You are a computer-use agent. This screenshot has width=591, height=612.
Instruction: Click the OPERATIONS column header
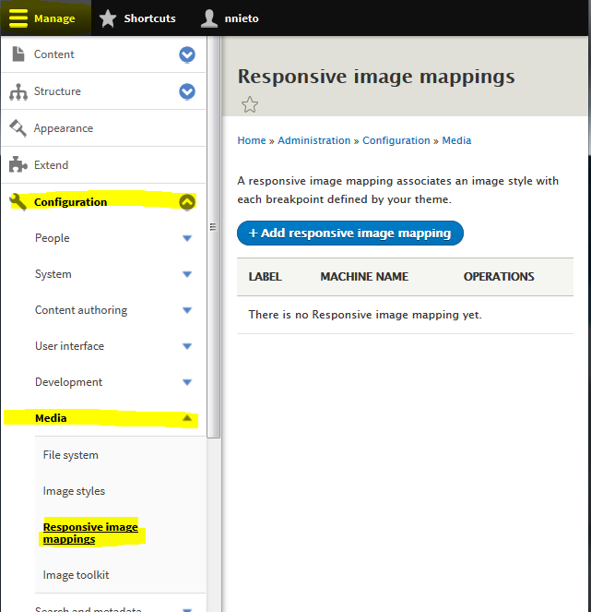point(499,277)
